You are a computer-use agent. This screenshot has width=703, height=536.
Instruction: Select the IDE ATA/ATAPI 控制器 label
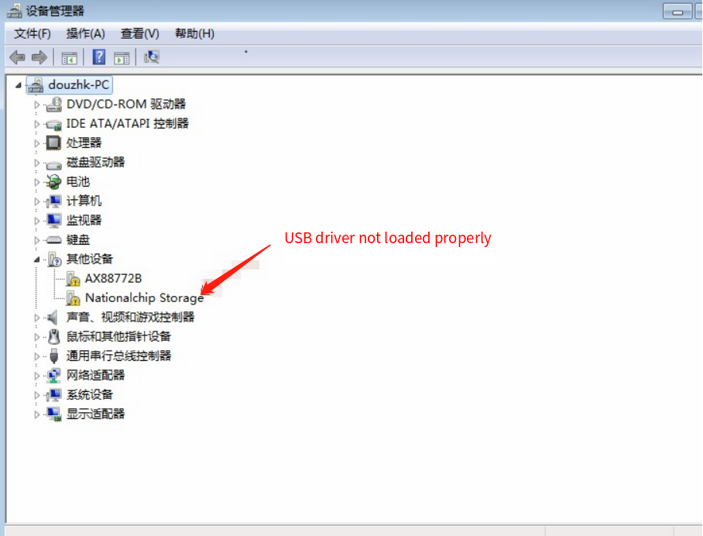coord(127,124)
